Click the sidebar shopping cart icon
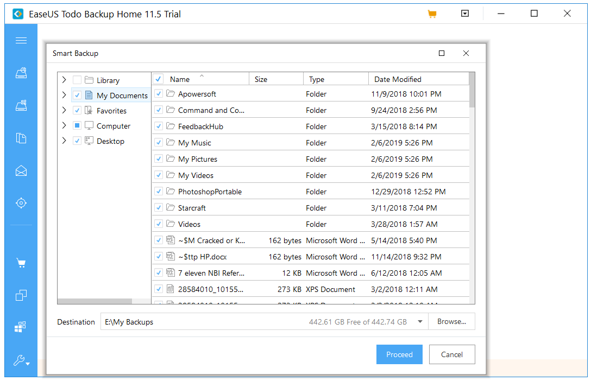 (21, 263)
